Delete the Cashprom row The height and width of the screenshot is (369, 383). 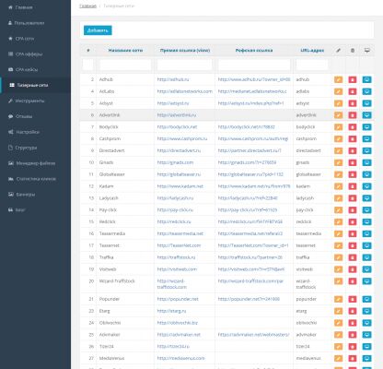click(x=353, y=139)
